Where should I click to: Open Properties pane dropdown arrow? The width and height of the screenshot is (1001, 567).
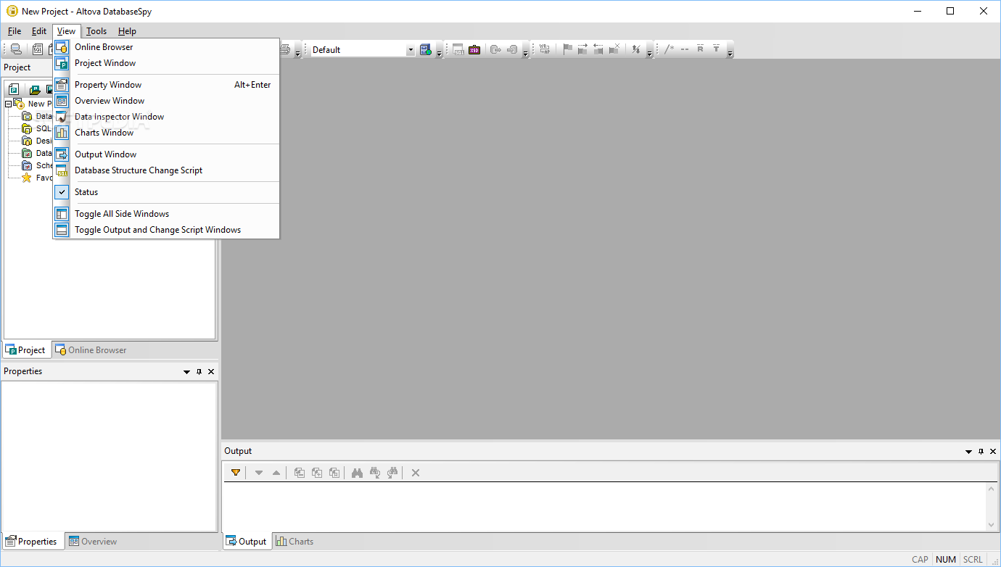[x=186, y=372]
